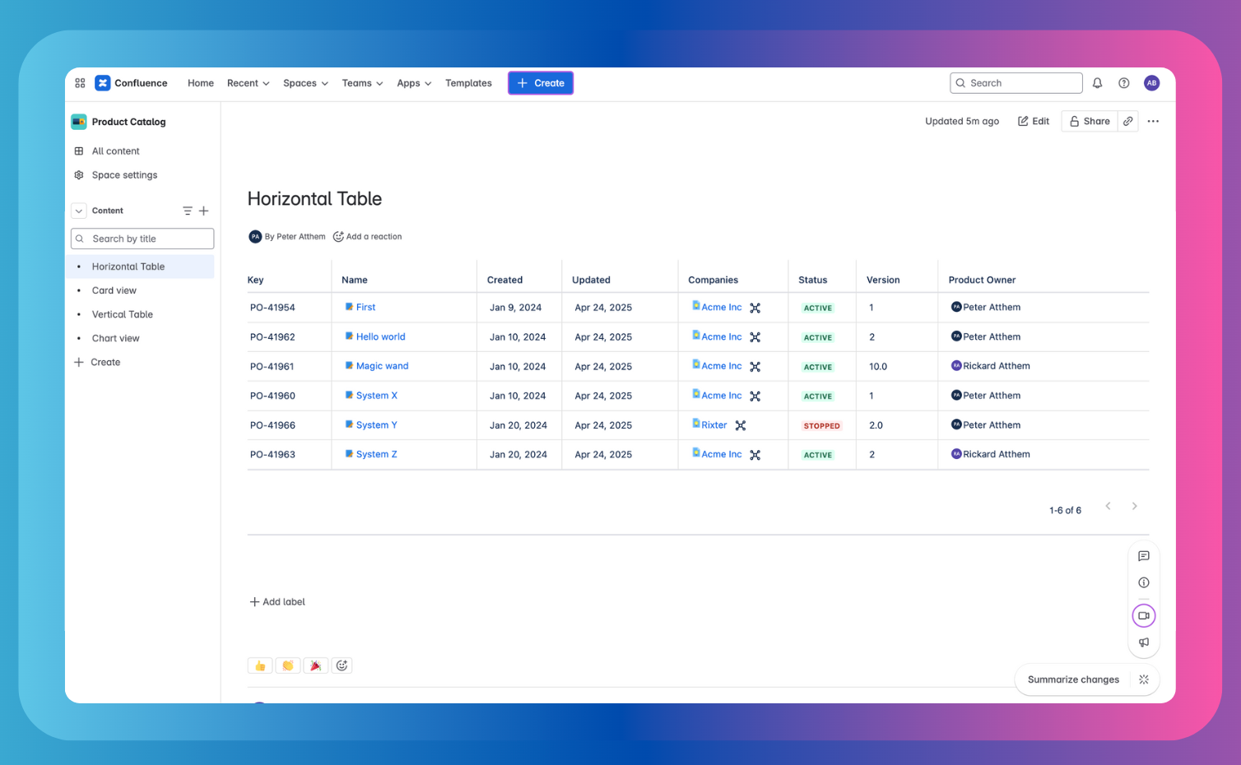The height and width of the screenshot is (765, 1241).
Task: Open Templates in top navigation
Action: (x=468, y=83)
